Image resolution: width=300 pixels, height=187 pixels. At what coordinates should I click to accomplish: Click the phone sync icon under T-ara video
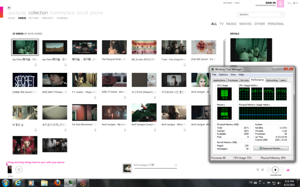(x=185, y=65)
